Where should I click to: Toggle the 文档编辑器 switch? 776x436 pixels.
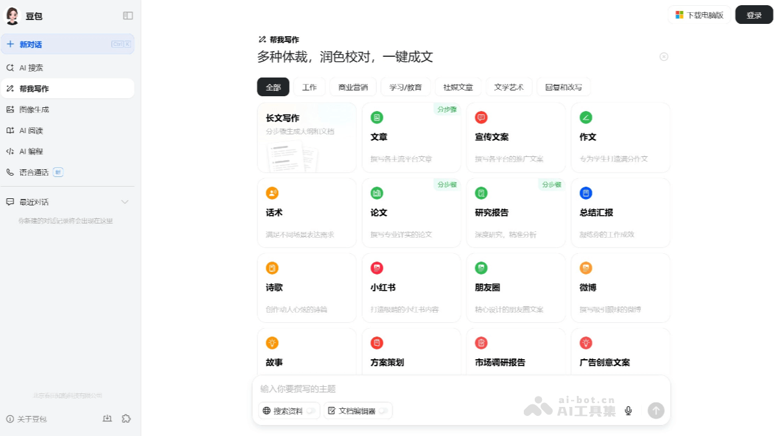tap(383, 410)
